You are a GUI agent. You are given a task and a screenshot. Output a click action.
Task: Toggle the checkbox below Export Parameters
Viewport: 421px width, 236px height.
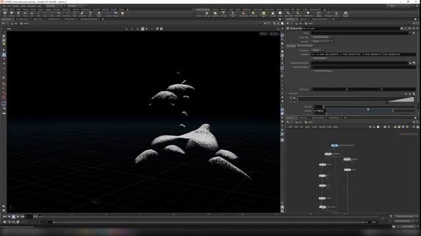tap(312, 71)
